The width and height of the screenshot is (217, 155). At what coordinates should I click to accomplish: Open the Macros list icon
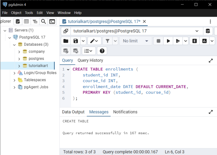(x=88, y=51)
